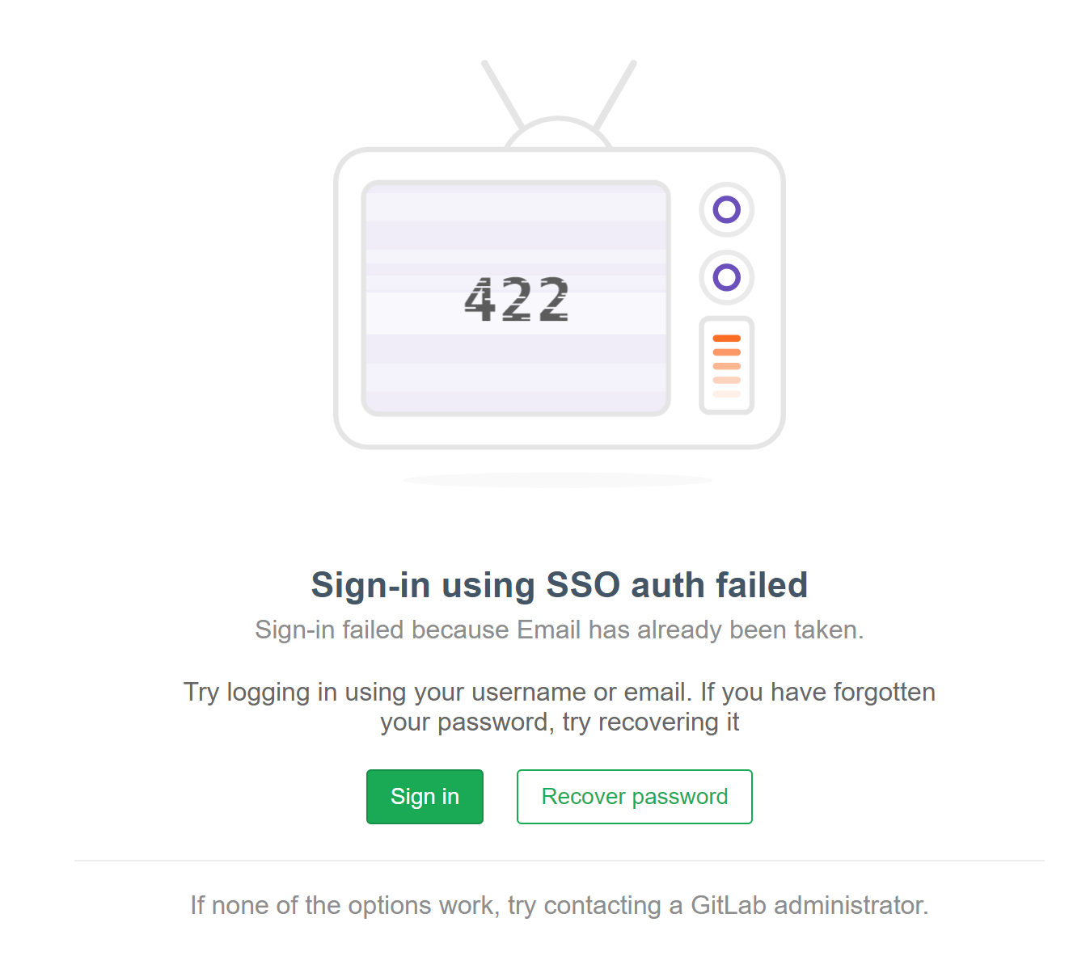
Task: Click the darkest orange bar of the speaker grille
Action: 726,339
